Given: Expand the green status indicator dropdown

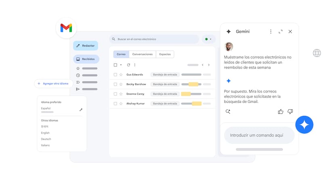Looking at the screenshot, I should 208,39.
